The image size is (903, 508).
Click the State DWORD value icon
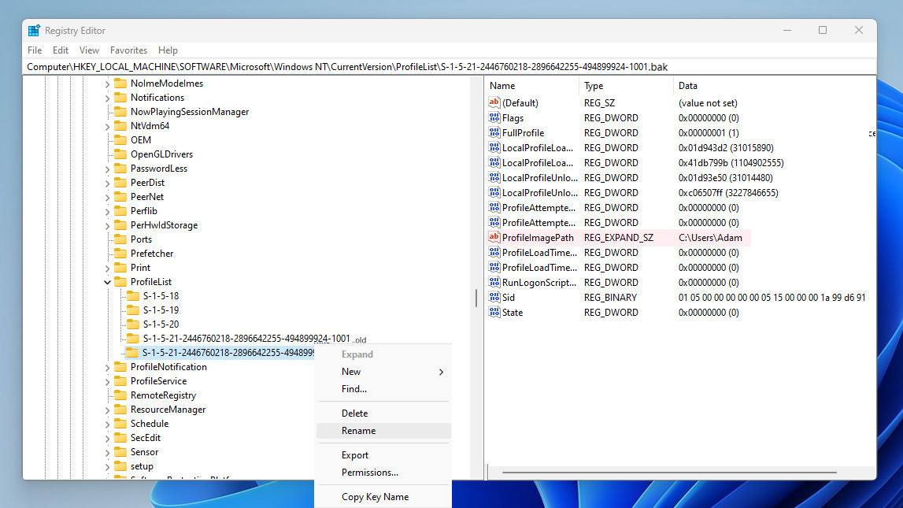pyautogui.click(x=494, y=312)
